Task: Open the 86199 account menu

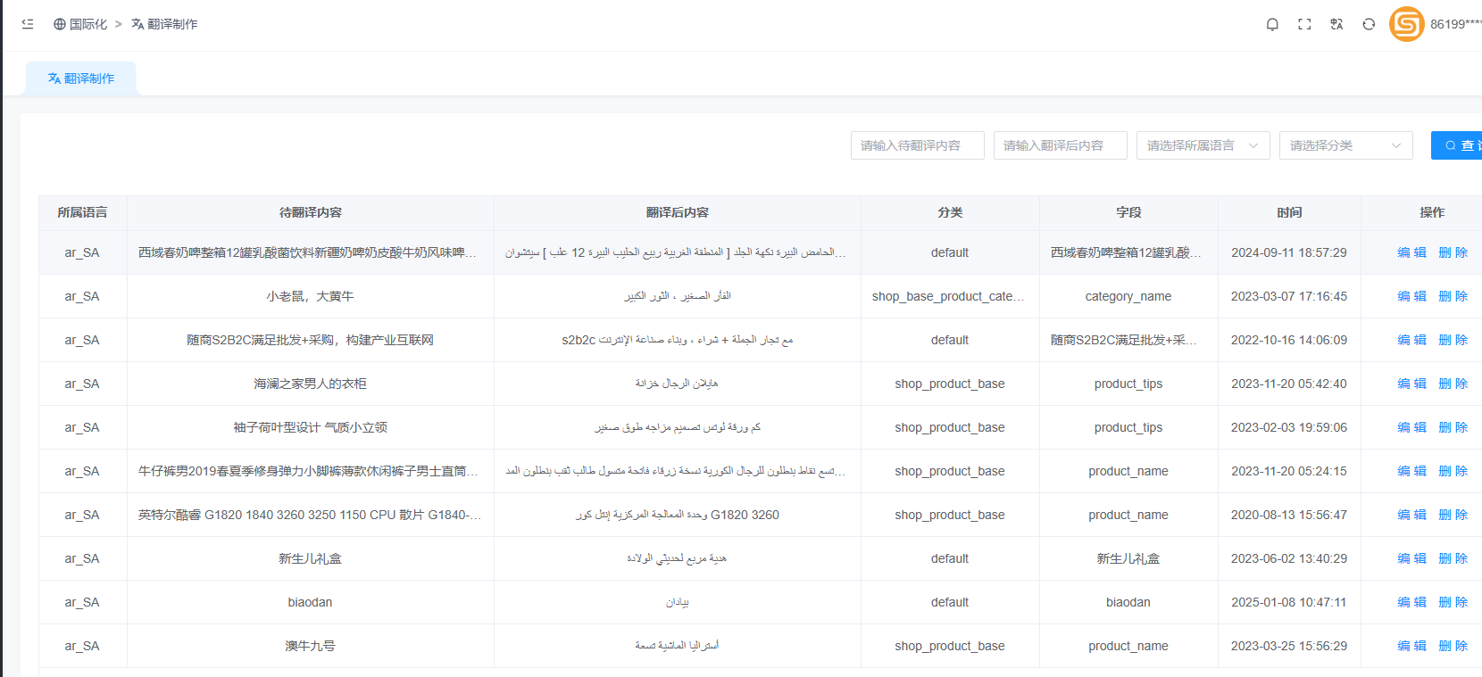Action: pos(1455,24)
